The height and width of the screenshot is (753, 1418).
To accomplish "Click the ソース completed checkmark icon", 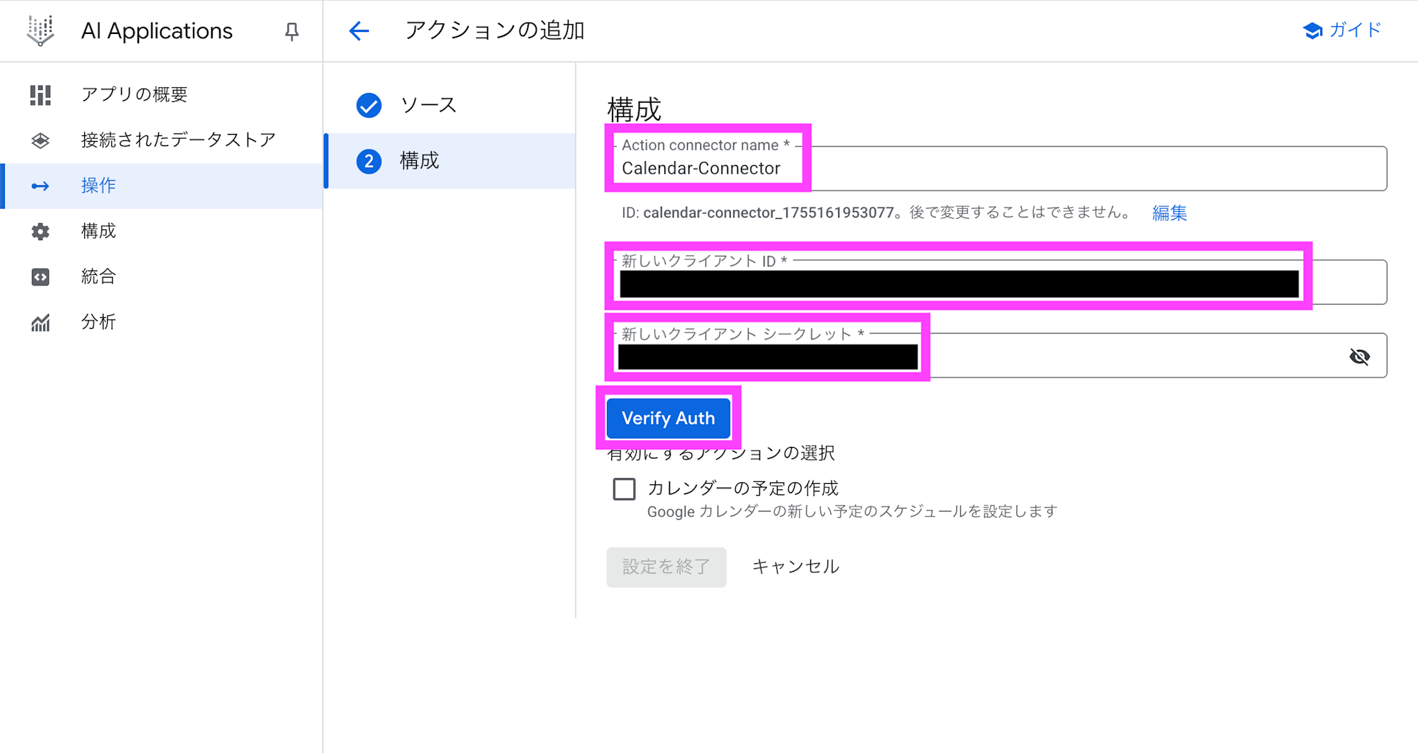I will [369, 106].
